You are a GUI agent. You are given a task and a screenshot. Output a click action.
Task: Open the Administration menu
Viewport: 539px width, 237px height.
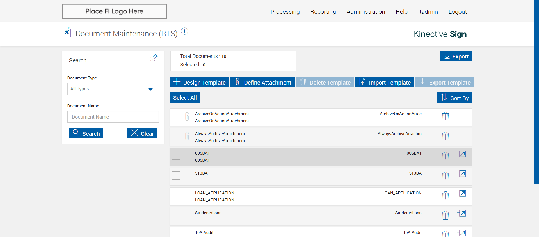point(366,12)
